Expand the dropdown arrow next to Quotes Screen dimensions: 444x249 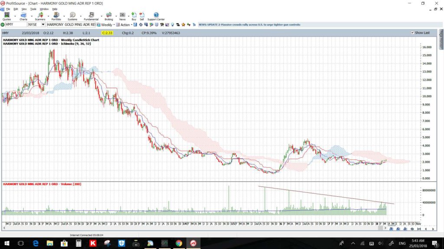[15, 16]
